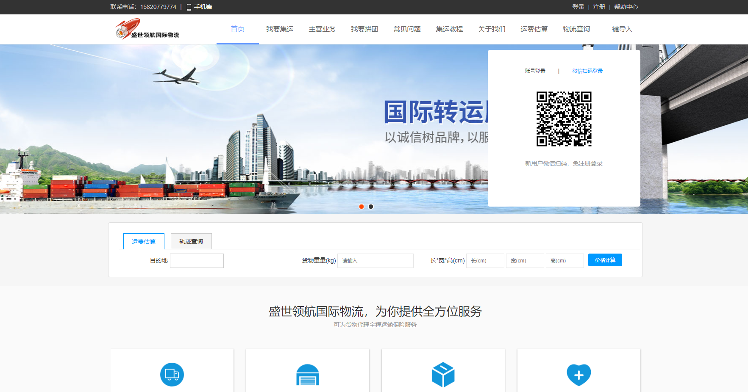
Task: Open 我要拼团 menu item
Action: click(365, 29)
